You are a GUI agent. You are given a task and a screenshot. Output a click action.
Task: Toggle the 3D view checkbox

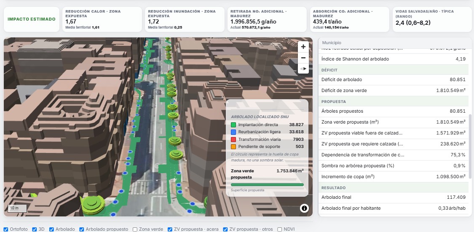[x=34, y=229]
